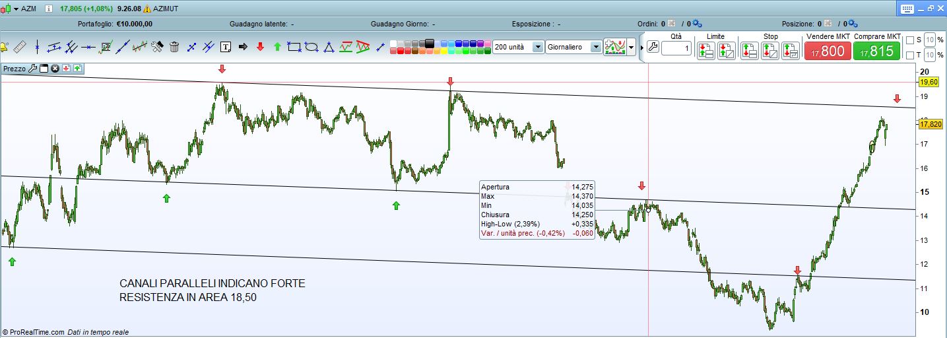This screenshot has height=338, width=947.
Task: Enable the T percentage checkbox
Action: [x=910, y=55]
